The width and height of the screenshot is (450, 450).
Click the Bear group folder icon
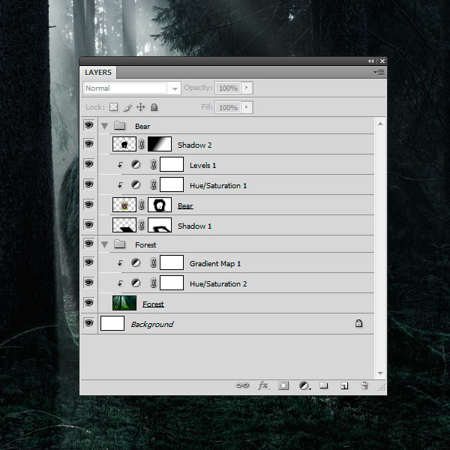120,125
